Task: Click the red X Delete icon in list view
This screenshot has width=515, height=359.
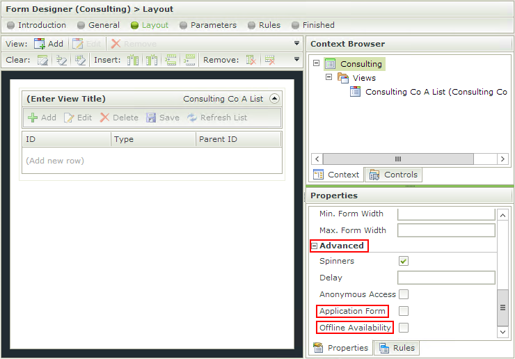Action: [x=104, y=118]
